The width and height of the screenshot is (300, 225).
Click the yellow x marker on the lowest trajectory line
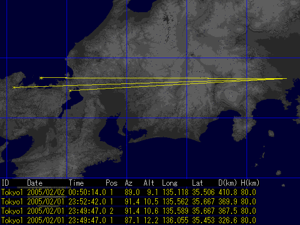click(x=70, y=90)
